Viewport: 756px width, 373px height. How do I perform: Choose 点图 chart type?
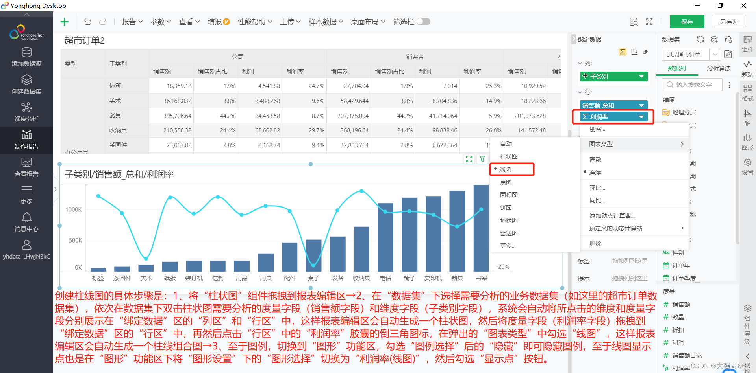tap(506, 182)
